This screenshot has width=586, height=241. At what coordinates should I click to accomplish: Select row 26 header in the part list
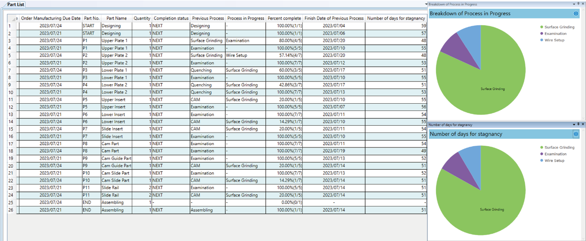tap(12, 210)
